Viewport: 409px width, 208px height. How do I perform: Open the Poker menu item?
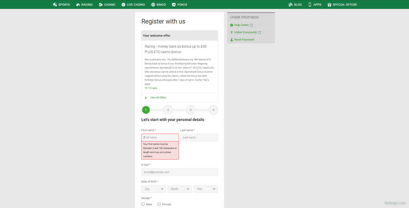[x=179, y=4]
